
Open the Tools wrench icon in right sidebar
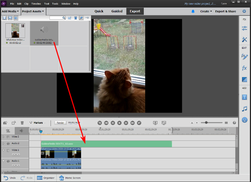coord(245,39)
